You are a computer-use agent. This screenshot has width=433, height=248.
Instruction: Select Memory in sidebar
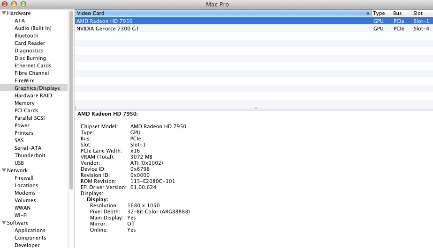tap(24, 103)
